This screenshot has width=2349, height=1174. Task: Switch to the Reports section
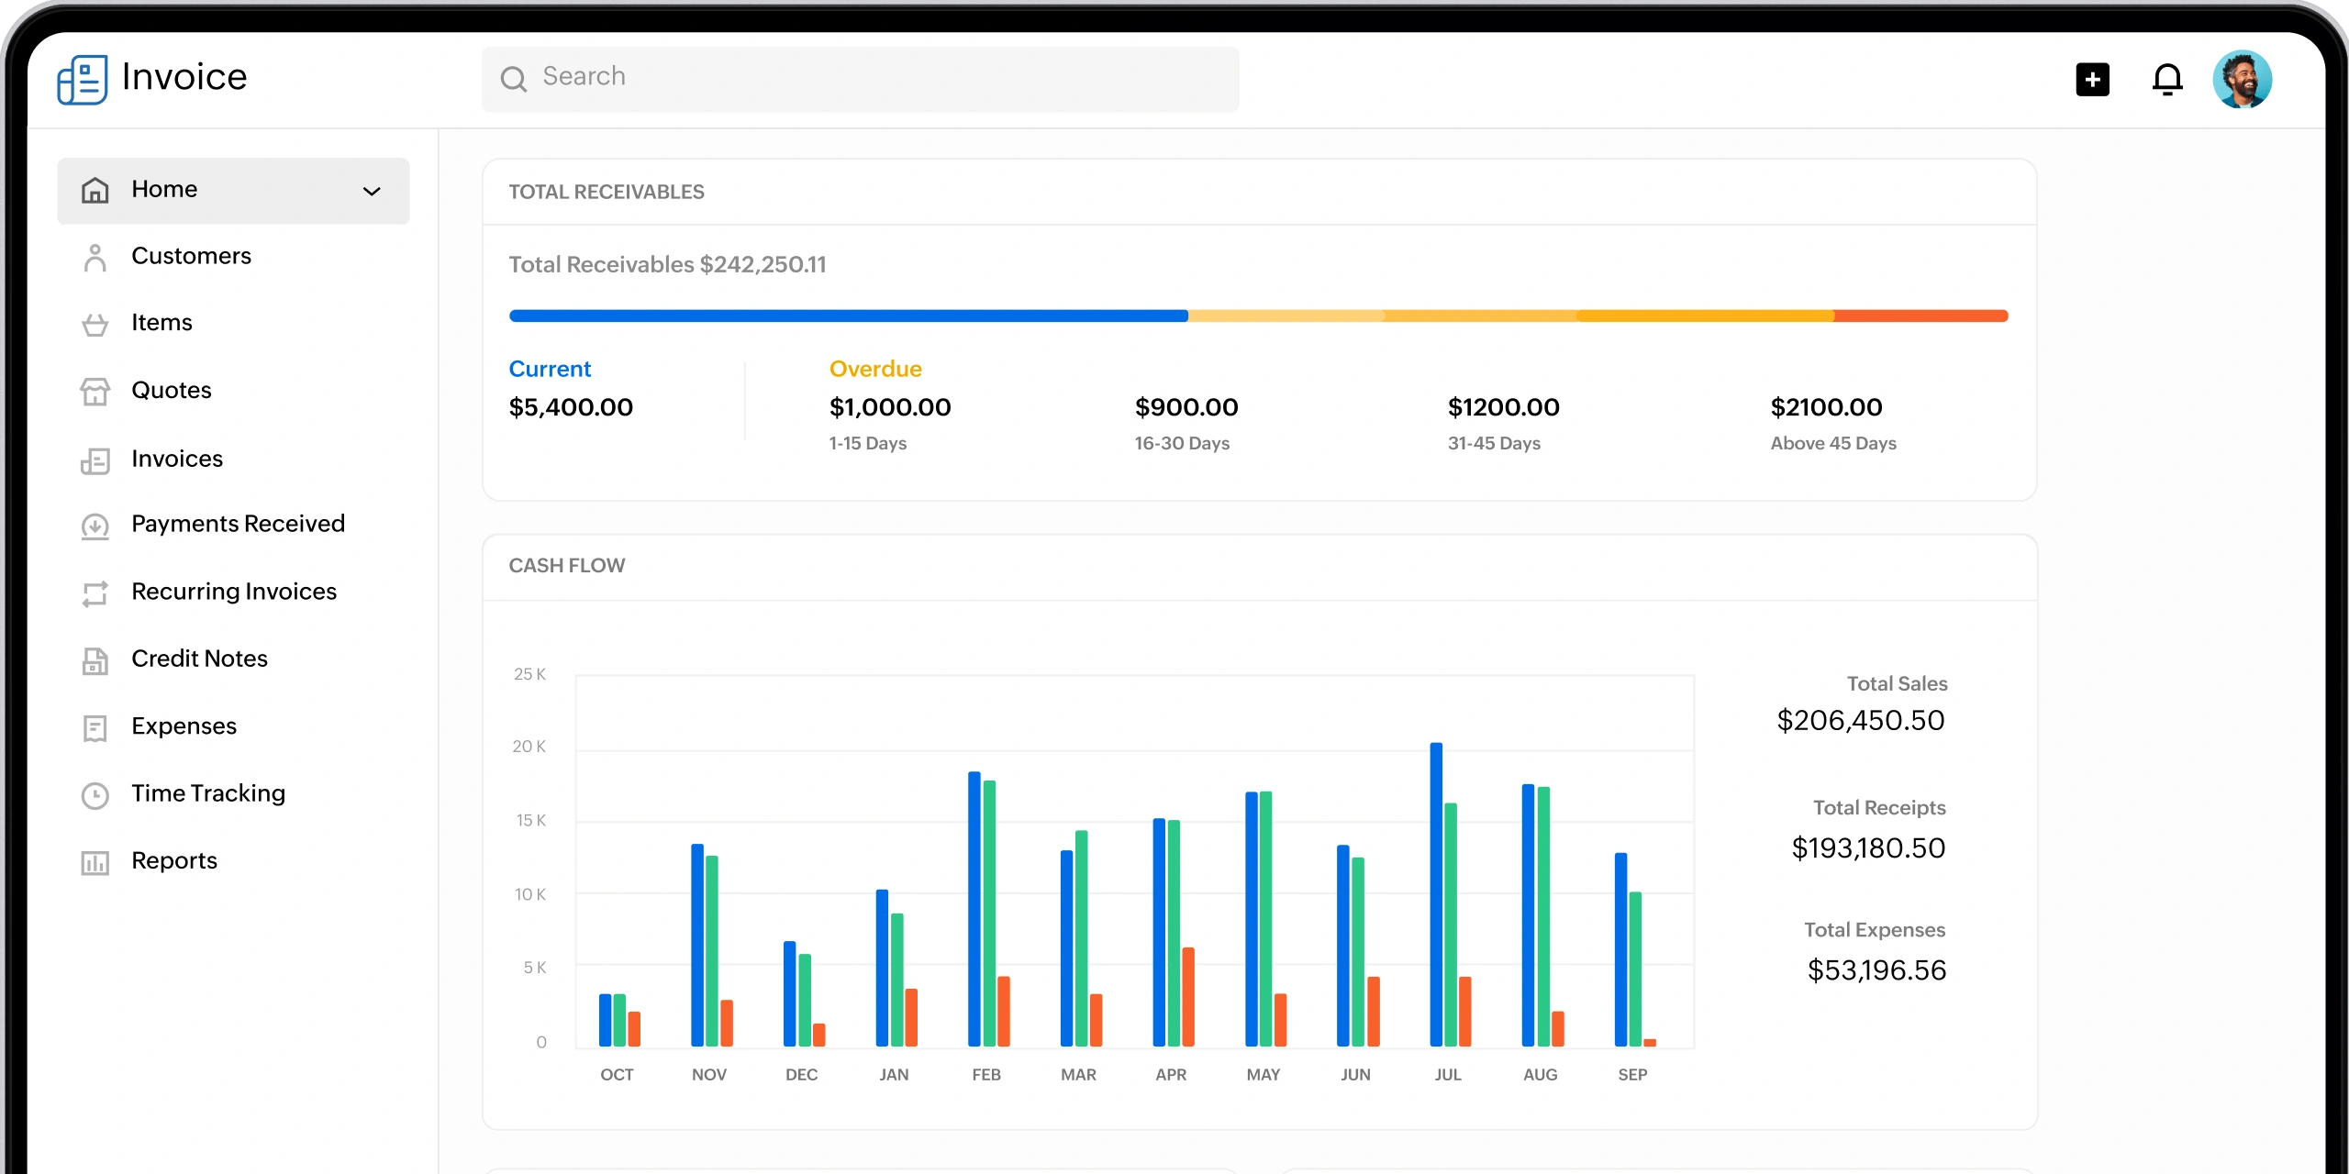174,861
